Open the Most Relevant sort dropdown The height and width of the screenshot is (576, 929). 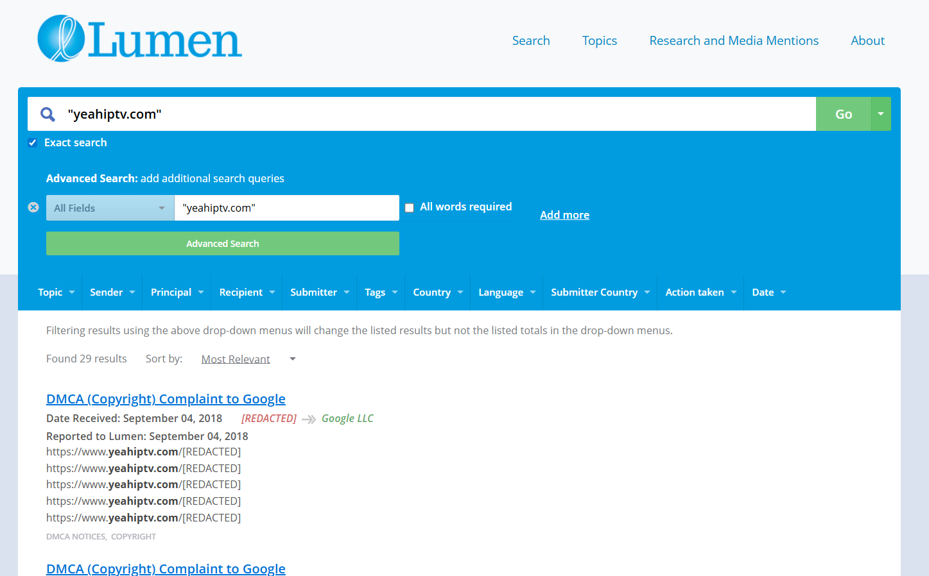point(247,359)
